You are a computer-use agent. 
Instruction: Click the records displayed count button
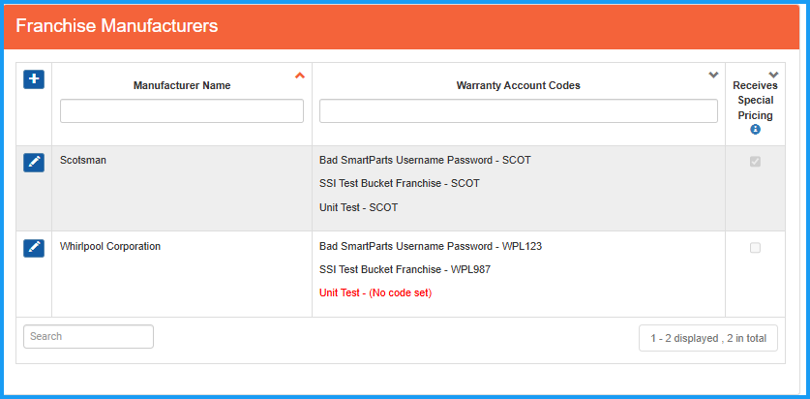(708, 338)
